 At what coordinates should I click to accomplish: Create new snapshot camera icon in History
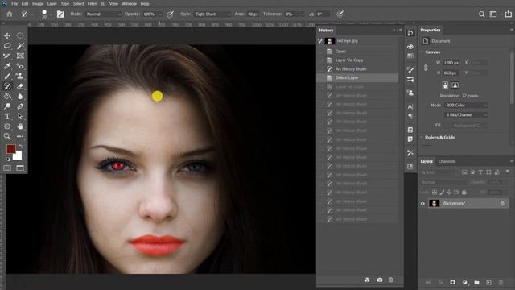coord(380,280)
